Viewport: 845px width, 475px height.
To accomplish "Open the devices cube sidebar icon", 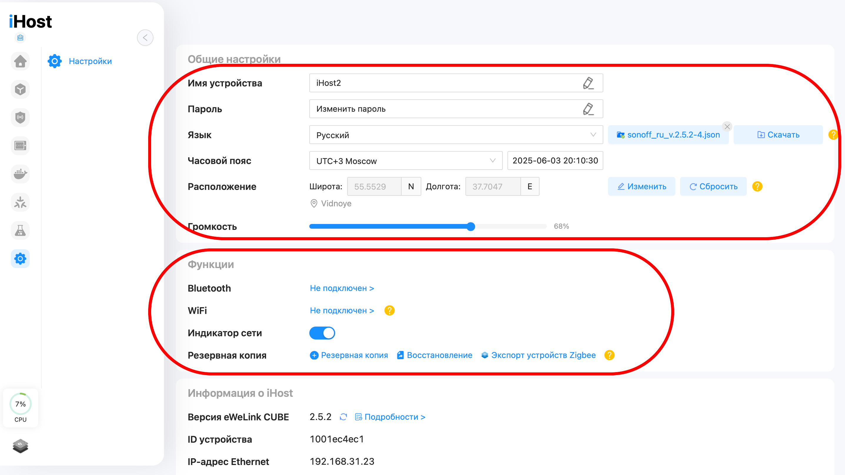I will [x=20, y=89].
